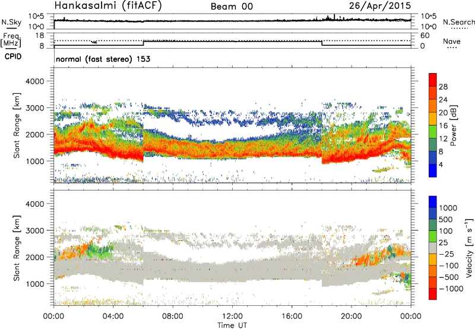Click the 16 tick on power colorbar
475x329 pixels.
443,126
